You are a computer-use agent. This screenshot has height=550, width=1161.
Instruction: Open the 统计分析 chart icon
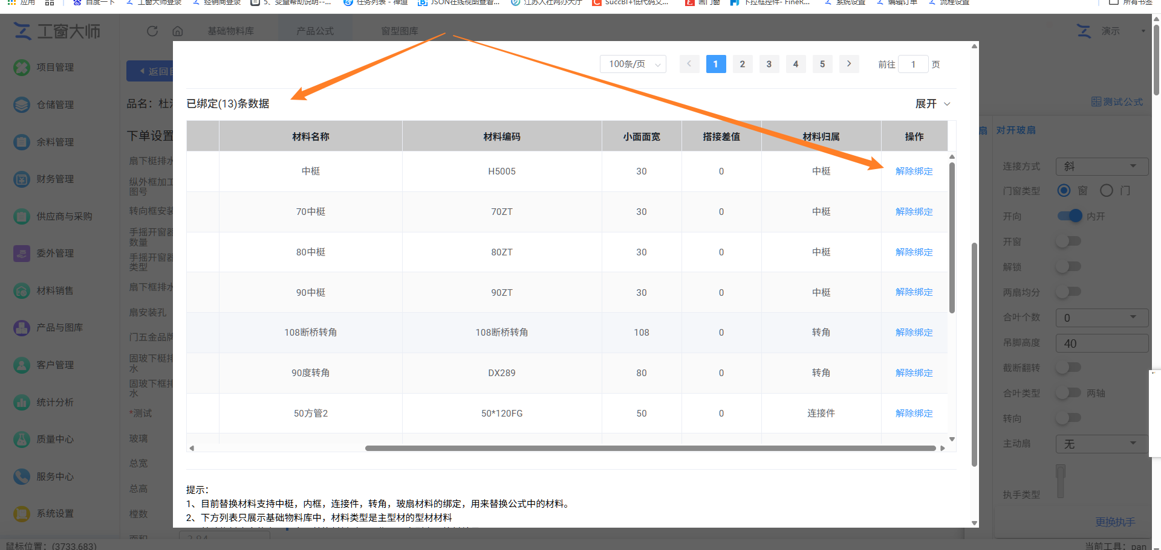pyautogui.click(x=22, y=402)
